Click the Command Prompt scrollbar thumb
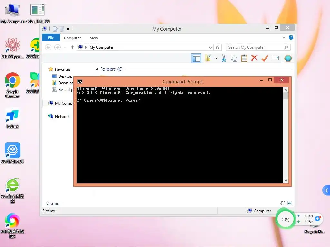Viewport: 330px width, 247px height. 286,96
